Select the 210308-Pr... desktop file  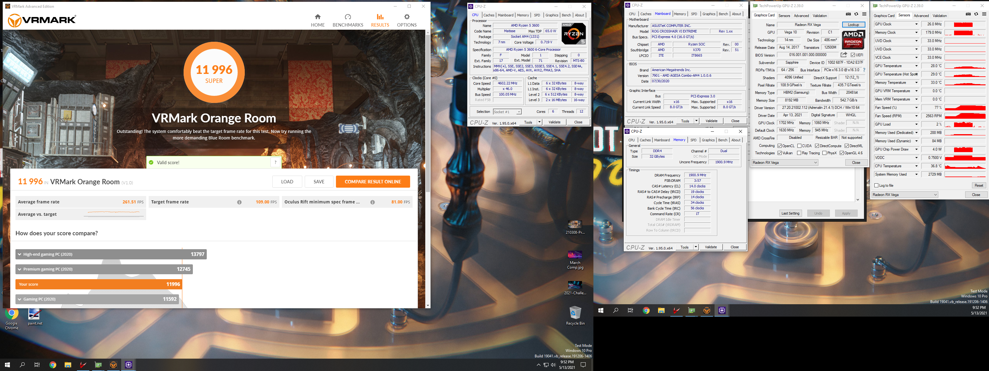575,227
